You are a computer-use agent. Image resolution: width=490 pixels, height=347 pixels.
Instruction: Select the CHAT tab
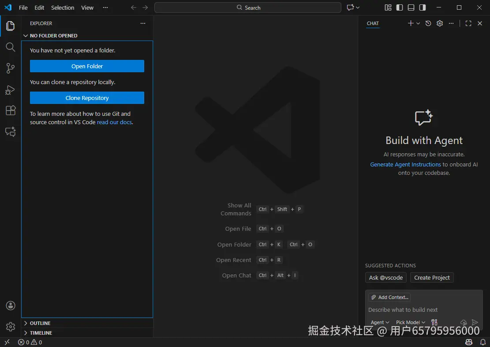(373, 23)
